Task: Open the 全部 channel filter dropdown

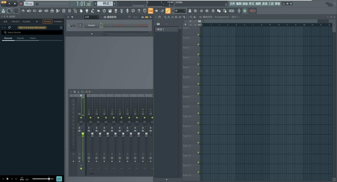Action: point(91,17)
